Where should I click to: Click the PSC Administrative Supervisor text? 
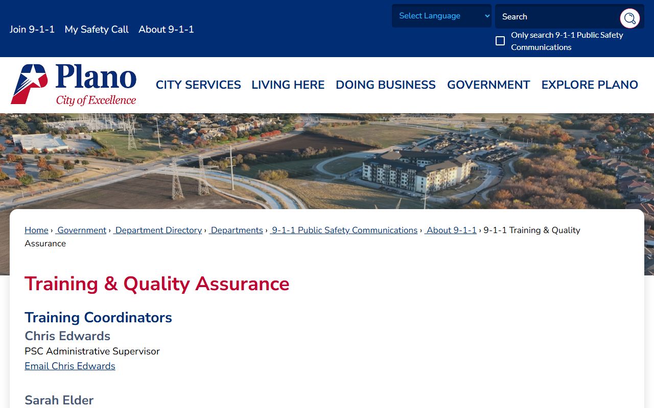pyautogui.click(x=92, y=351)
